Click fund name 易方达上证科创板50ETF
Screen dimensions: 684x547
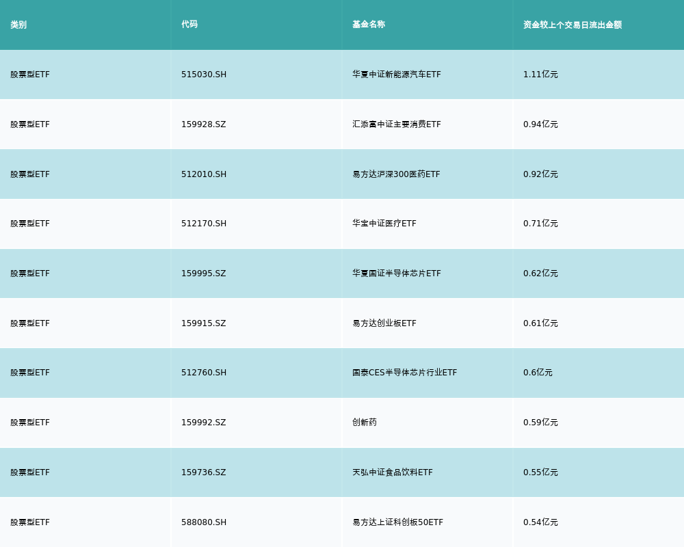pyautogui.click(x=398, y=522)
